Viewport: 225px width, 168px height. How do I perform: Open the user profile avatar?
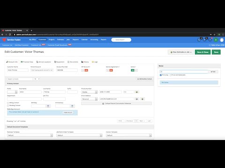pos(222,40)
